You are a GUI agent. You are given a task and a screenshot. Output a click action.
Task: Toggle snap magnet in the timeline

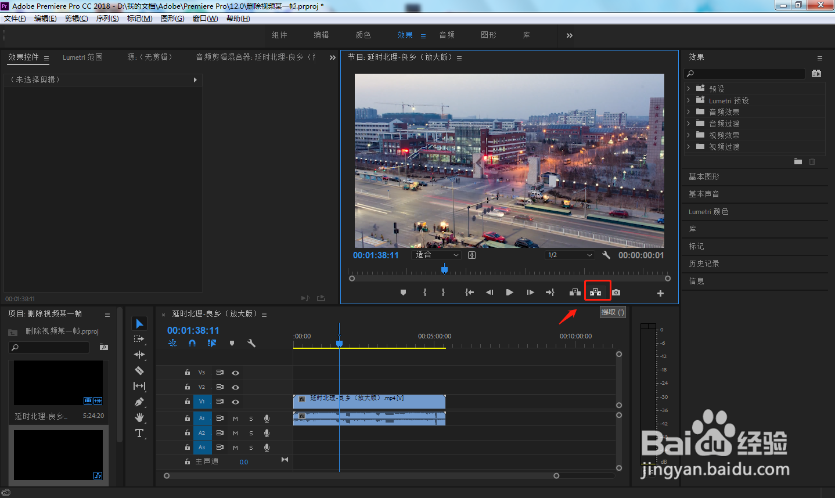coord(192,343)
